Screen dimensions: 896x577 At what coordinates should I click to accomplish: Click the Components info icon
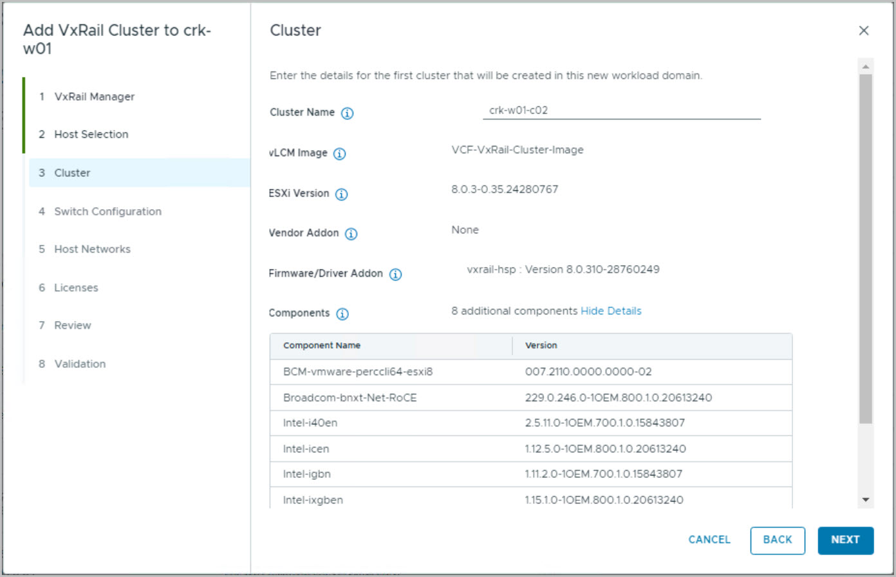click(342, 314)
